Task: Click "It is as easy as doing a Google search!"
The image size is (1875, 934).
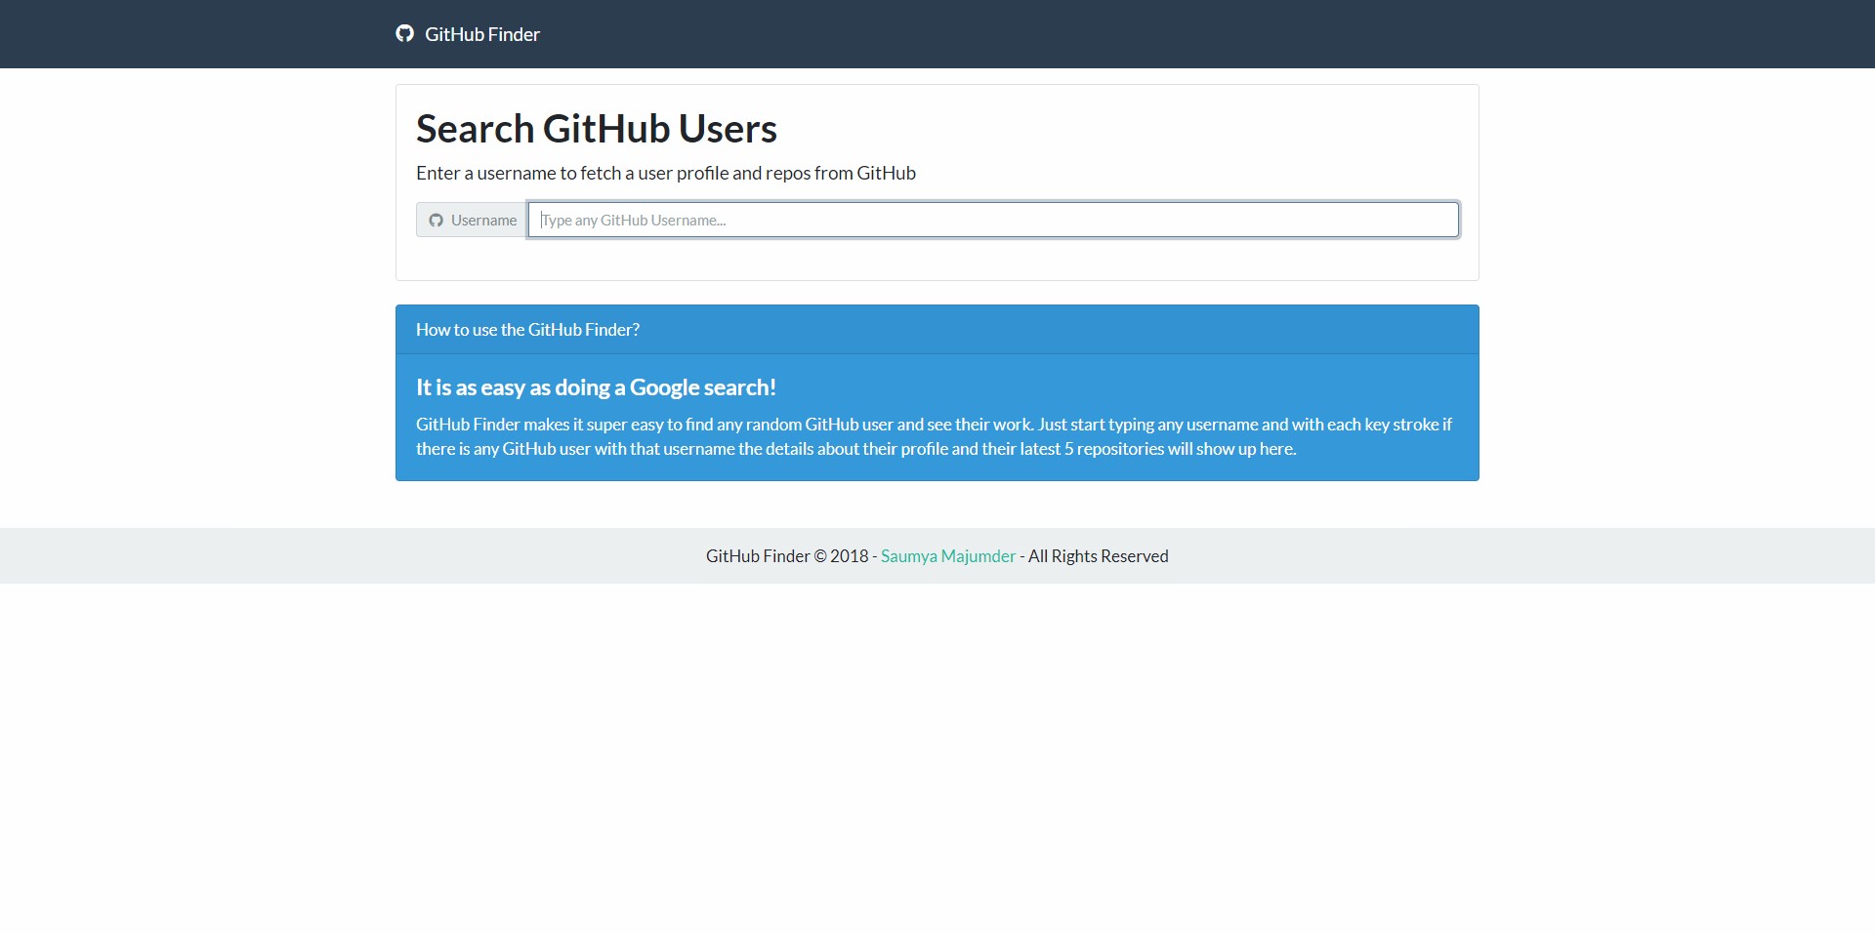Action: coord(596,387)
